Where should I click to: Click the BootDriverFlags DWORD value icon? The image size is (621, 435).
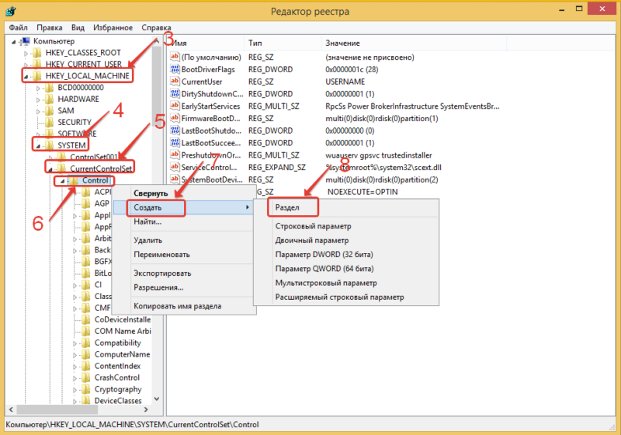tap(175, 69)
